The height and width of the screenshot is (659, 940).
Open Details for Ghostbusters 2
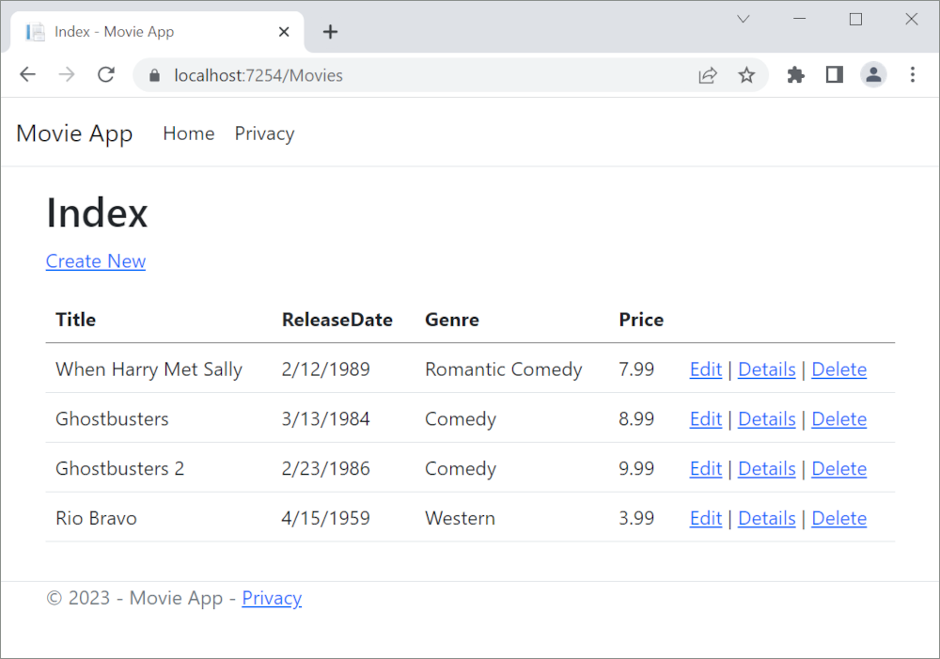click(766, 468)
